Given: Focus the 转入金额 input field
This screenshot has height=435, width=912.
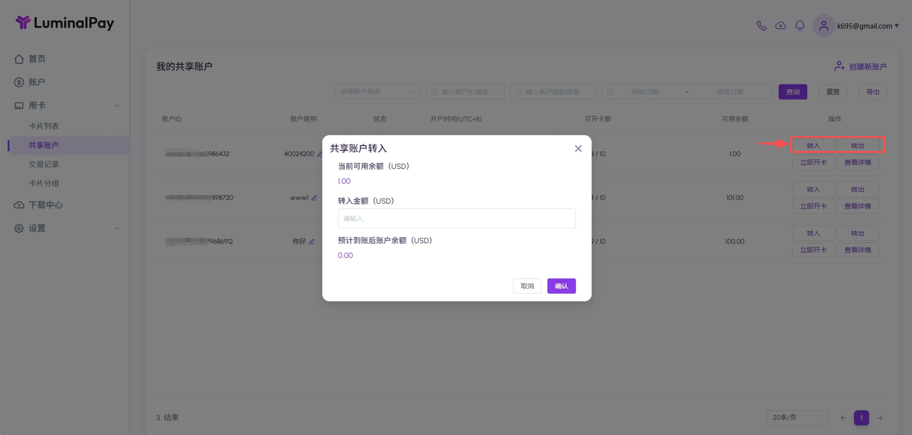Looking at the screenshot, I should click(457, 218).
